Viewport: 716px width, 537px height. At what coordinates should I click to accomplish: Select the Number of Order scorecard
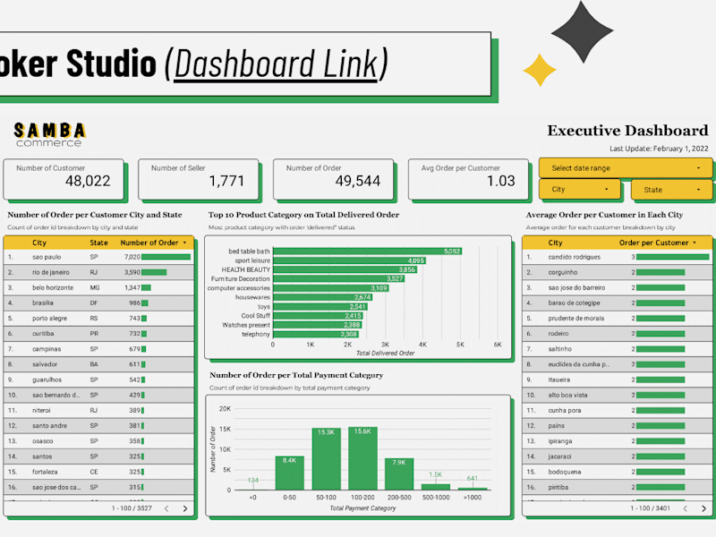[333, 179]
